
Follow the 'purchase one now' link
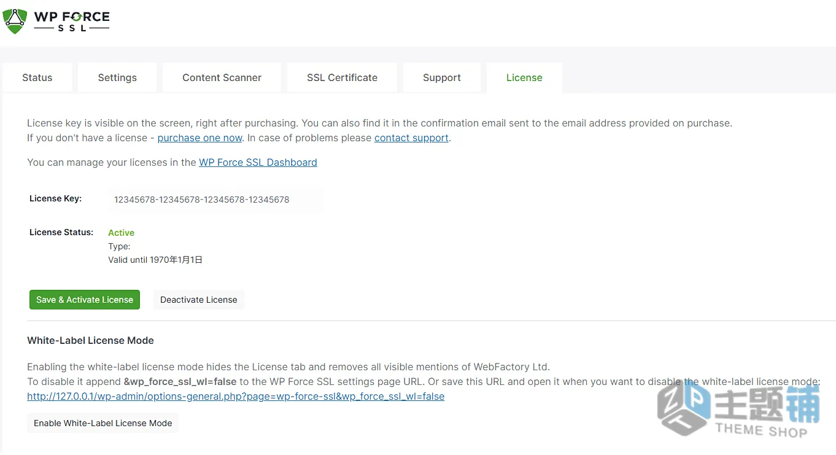tap(200, 138)
